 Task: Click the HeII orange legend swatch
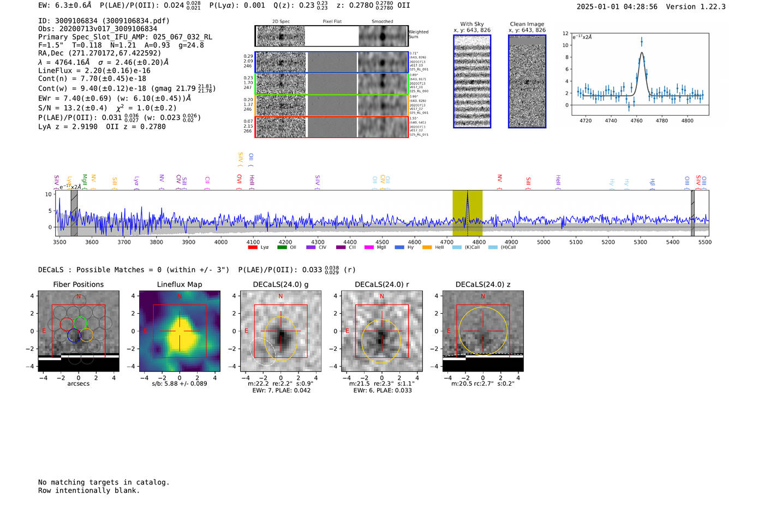[427, 247]
